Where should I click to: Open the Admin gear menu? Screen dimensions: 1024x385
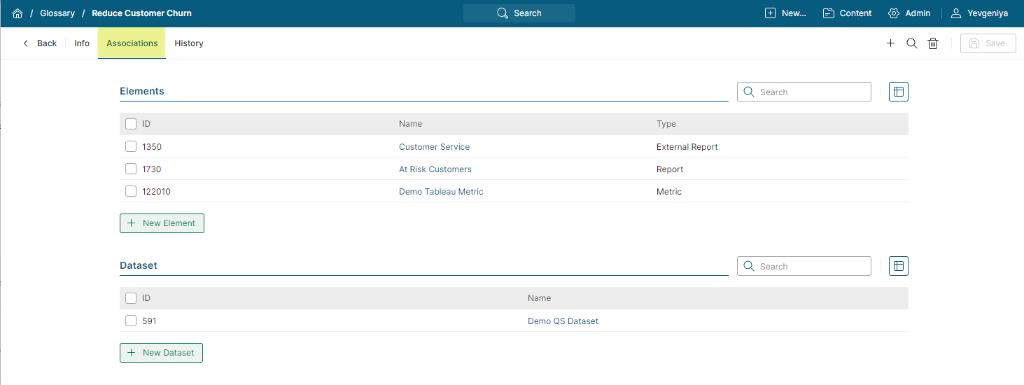909,13
